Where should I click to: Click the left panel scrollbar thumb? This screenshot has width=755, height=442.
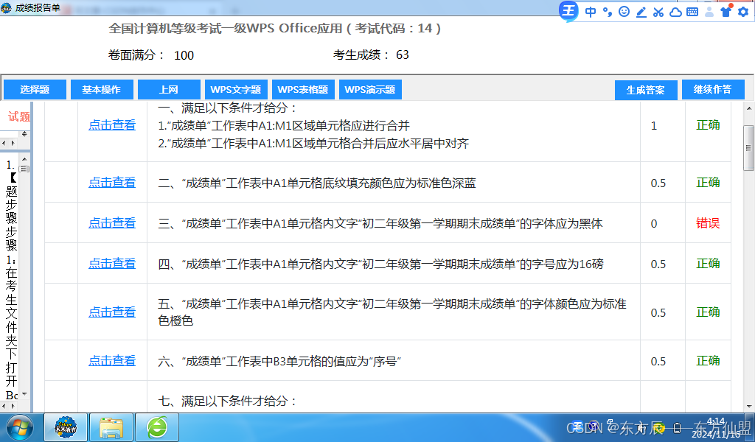24,169
